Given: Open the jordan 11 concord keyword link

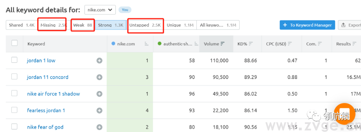Looking at the screenshot, I should point(48,77).
